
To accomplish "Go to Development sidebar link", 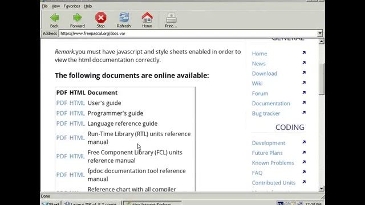I will tap(269, 143).
